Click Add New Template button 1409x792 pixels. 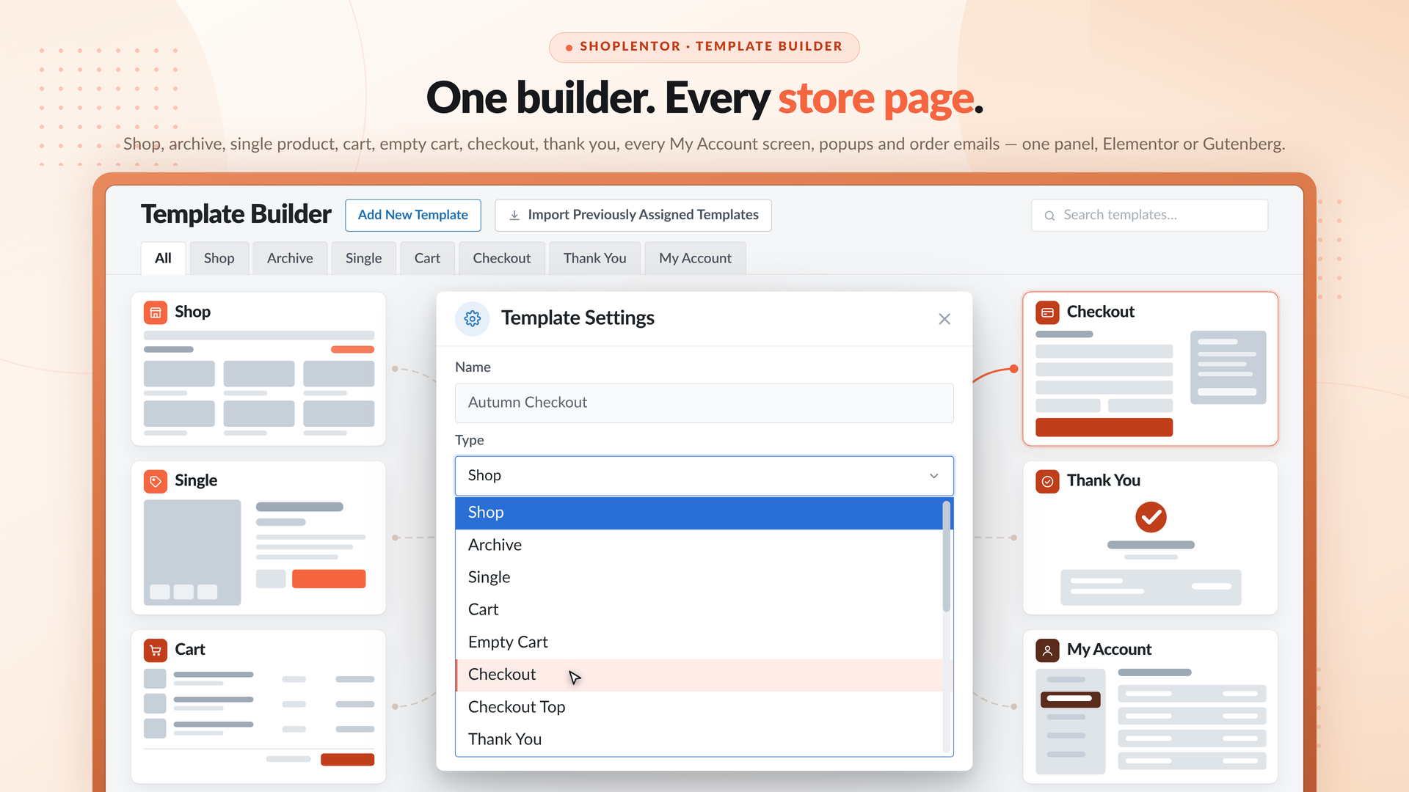point(412,215)
